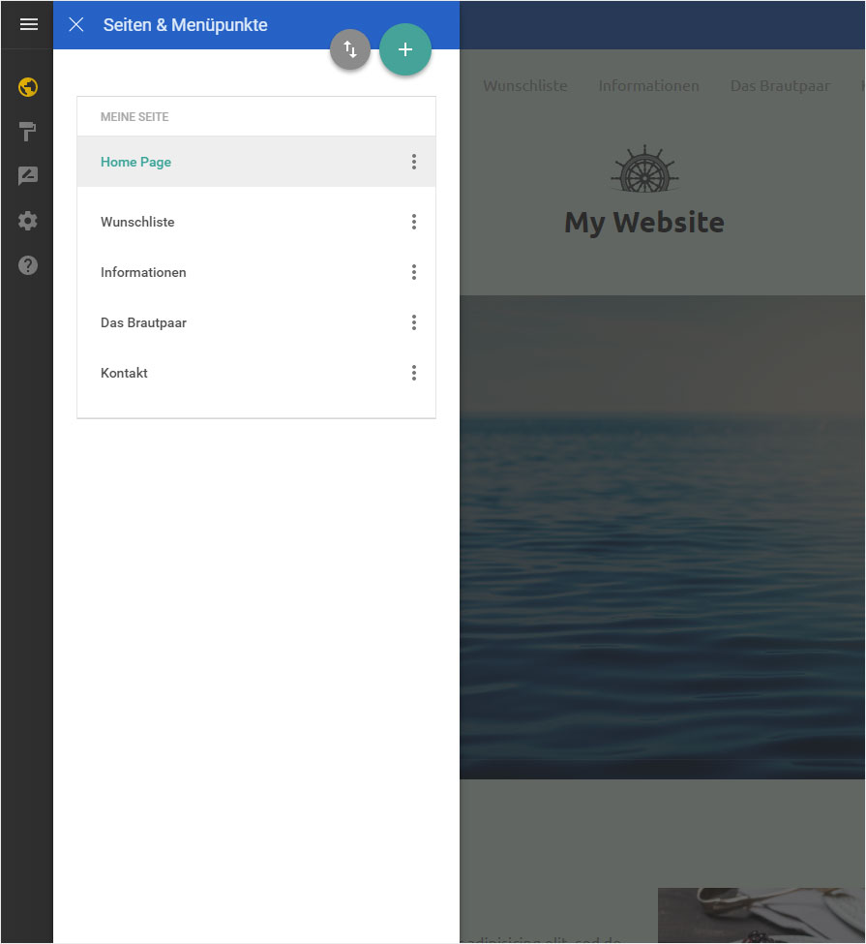The height and width of the screenshot is (944, 866).
Task: Open the hamburger main menu
Action: click(28, 24)
